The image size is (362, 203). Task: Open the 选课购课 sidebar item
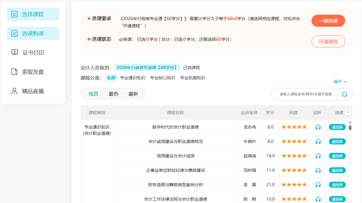(x=33, y=33)
